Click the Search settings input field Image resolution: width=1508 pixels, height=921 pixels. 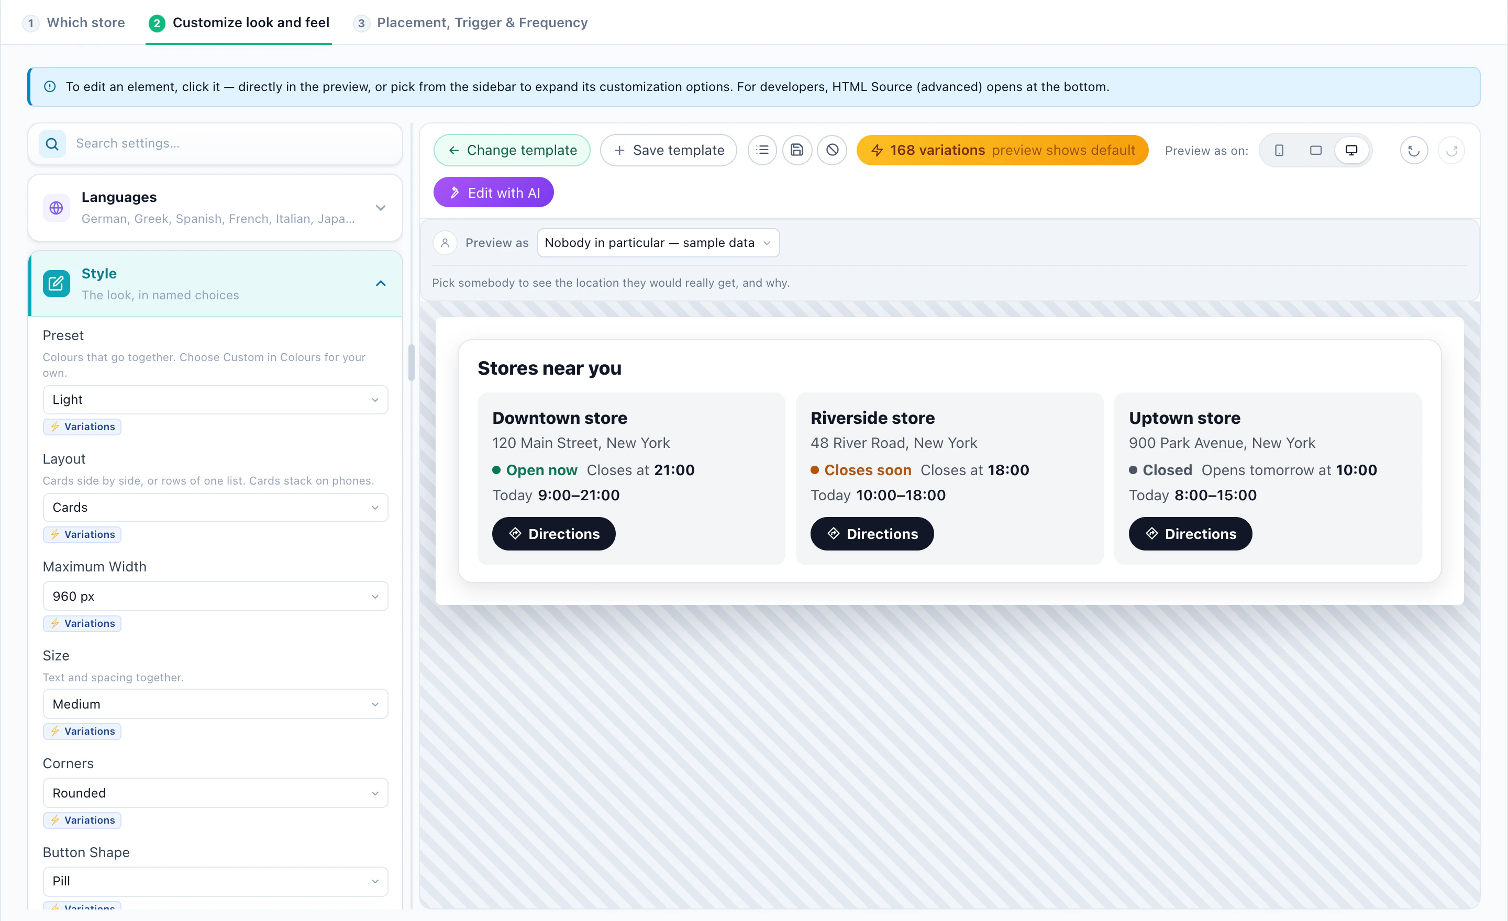[x=215, y=144]
